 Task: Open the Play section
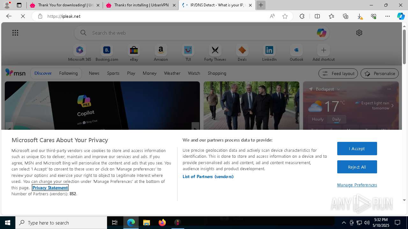131,73
